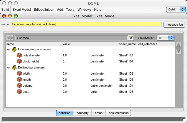Viewport: 187px width, 123px height.
Task: Click the hole diameter parameter cube icon
Action: click(19, 55)
